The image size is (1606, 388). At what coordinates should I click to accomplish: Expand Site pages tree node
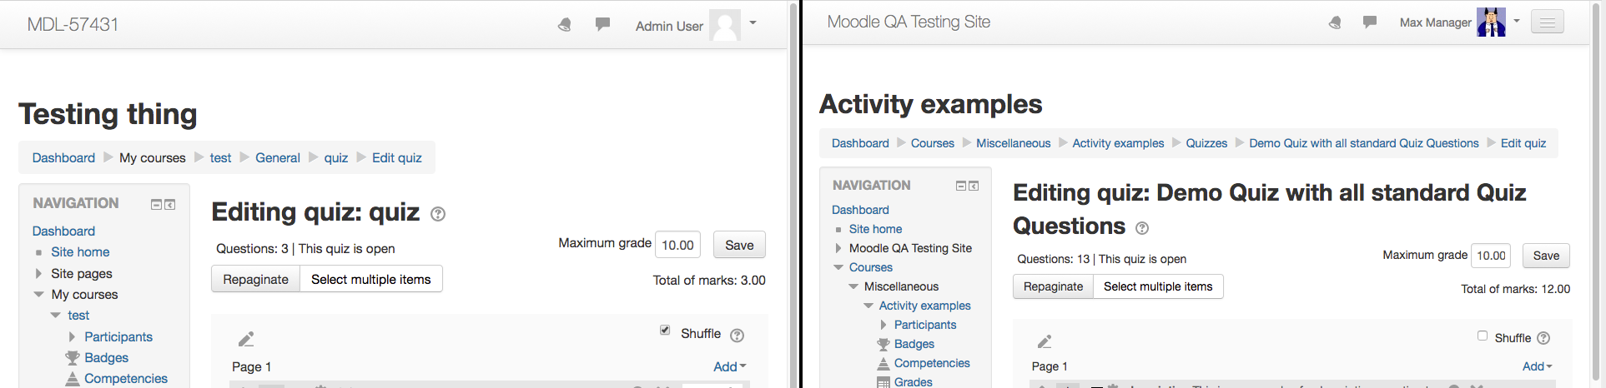pyautogui.click(x=38, y=273)
